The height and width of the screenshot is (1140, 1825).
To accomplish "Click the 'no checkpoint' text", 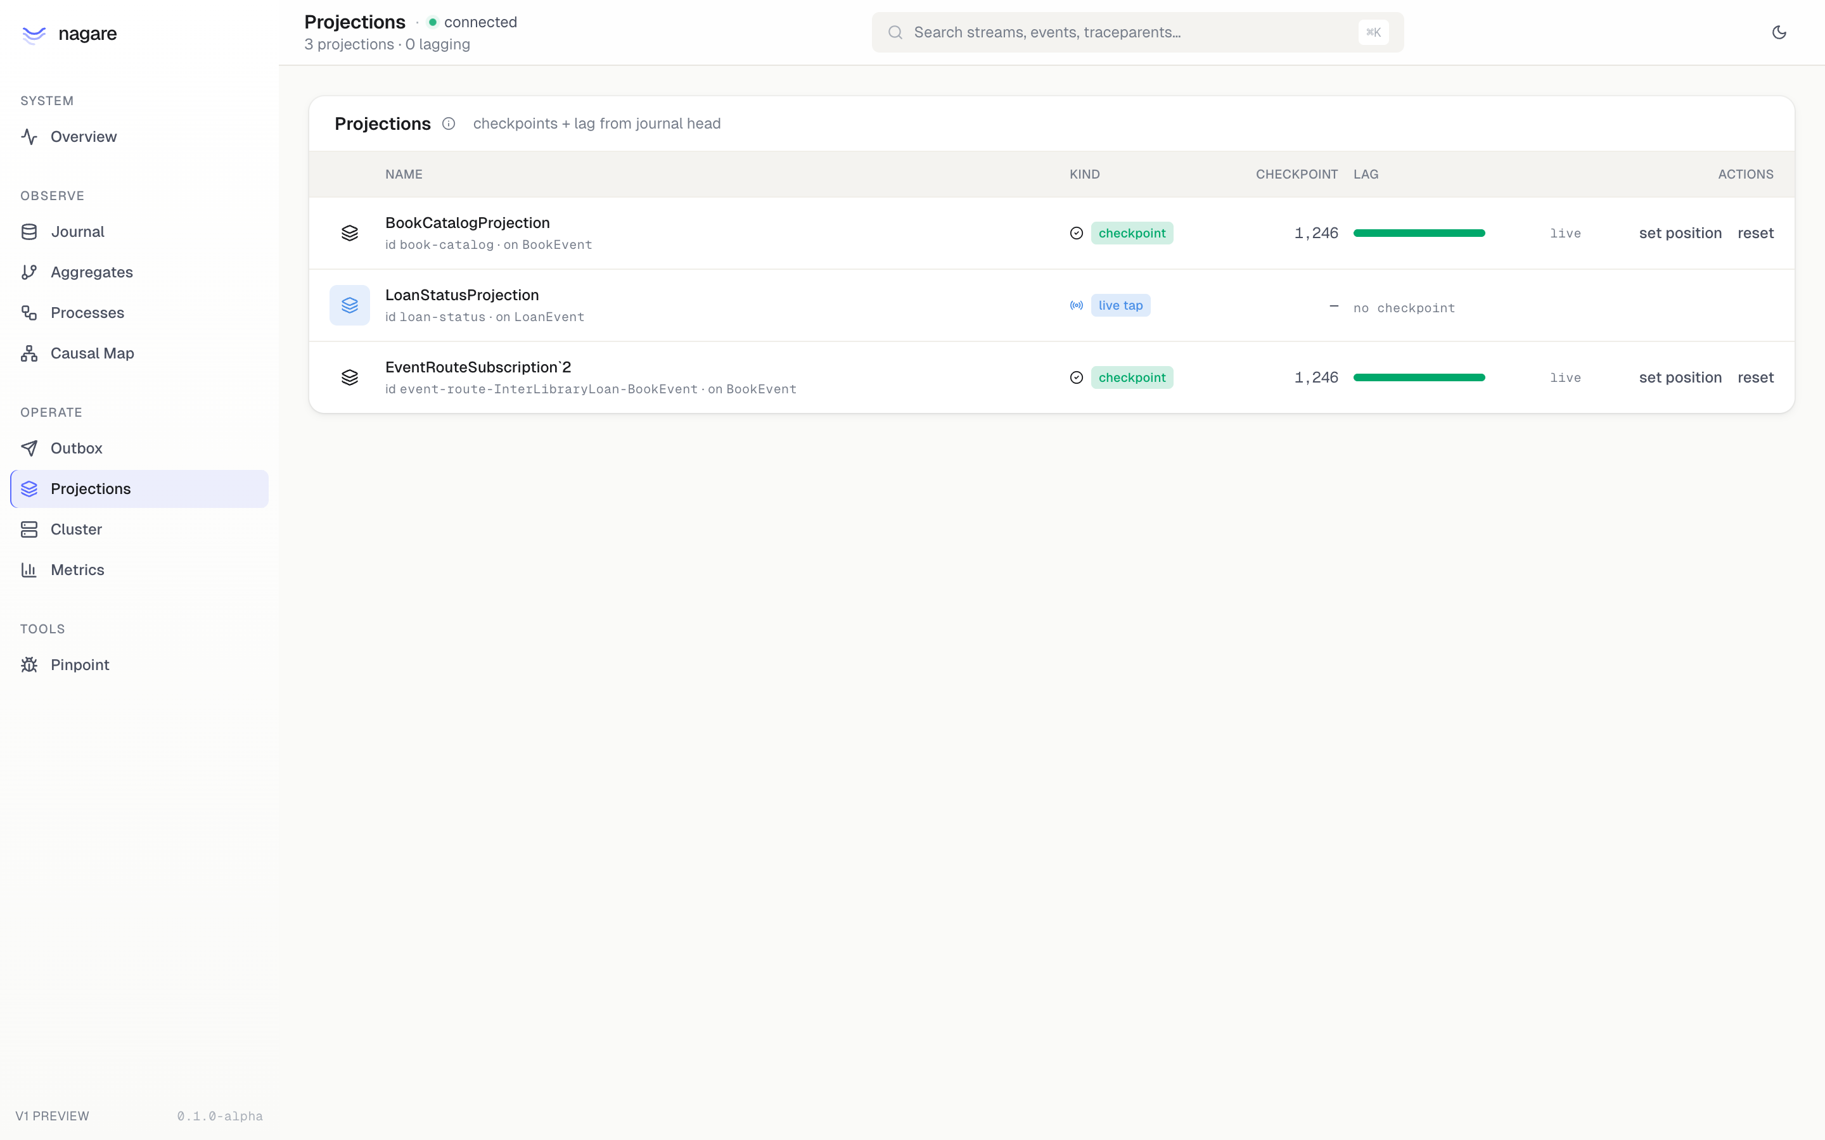I will [x=1404, y=308].
